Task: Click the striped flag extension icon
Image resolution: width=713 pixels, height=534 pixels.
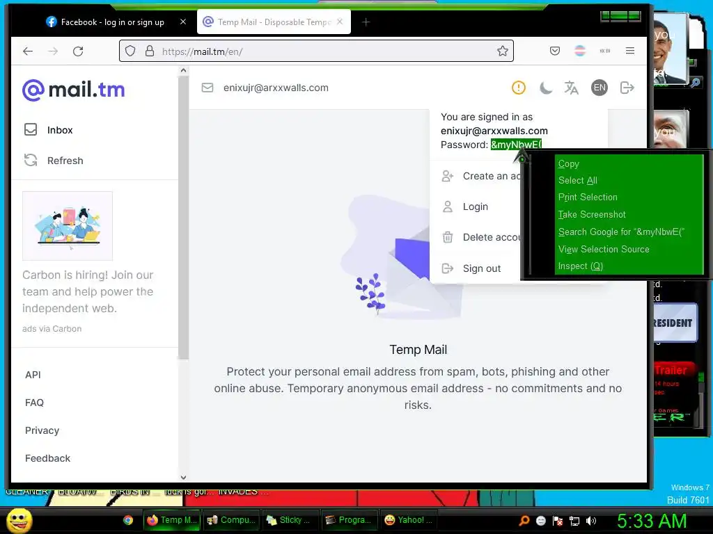Action: tap(580, 51)
